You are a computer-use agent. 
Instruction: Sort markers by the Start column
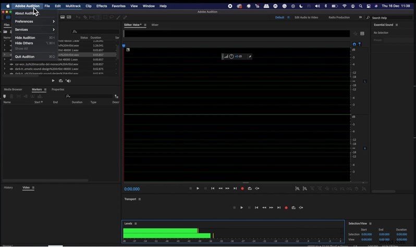click(x=38, y=102)
